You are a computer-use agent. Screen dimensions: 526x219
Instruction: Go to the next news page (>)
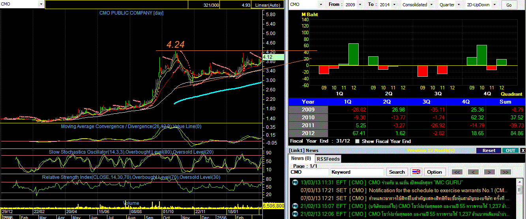pos(489,172)
